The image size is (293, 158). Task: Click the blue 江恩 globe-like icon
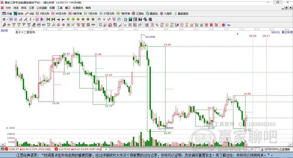pyautogui.click(x=119, y=19)
